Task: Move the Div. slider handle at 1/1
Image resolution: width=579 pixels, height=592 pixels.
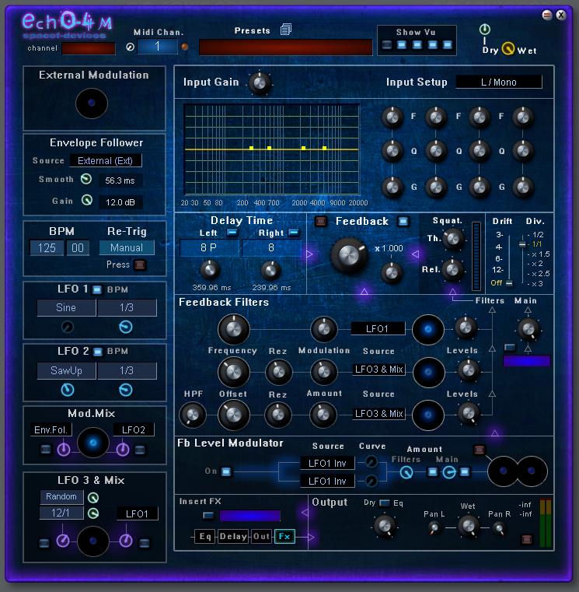Action: pos(522,244)
